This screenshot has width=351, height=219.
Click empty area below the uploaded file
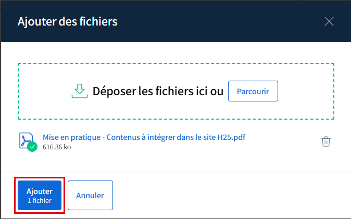(176, 162)
